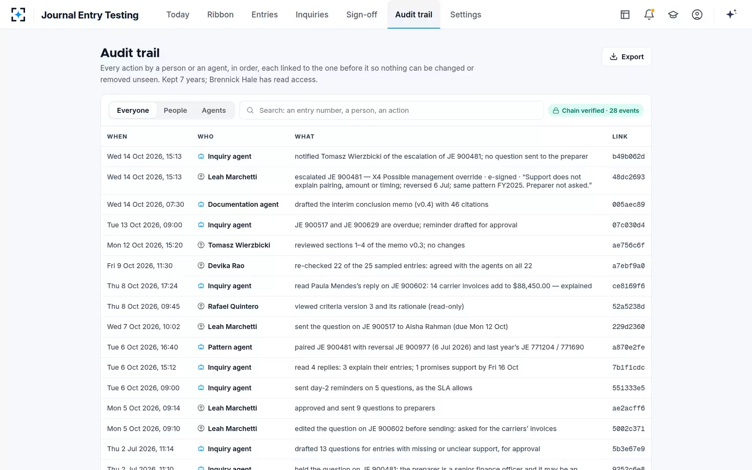Click the WHO column header

(x=205, y=137)
